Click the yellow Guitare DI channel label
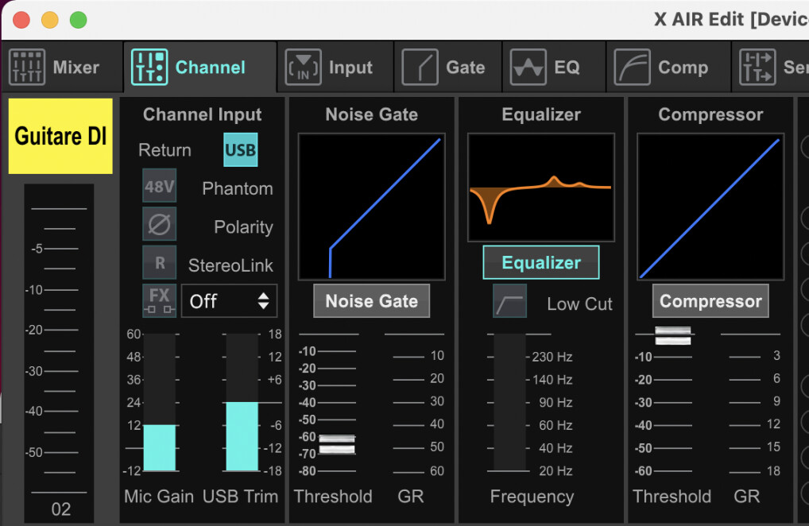This screenshot has height=526, width=809. [60, 136]
